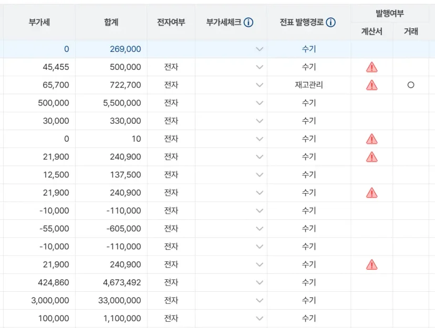Screen dimensions: 435x328
Task: Select the 424,860 tax cell
Action: 39,282
